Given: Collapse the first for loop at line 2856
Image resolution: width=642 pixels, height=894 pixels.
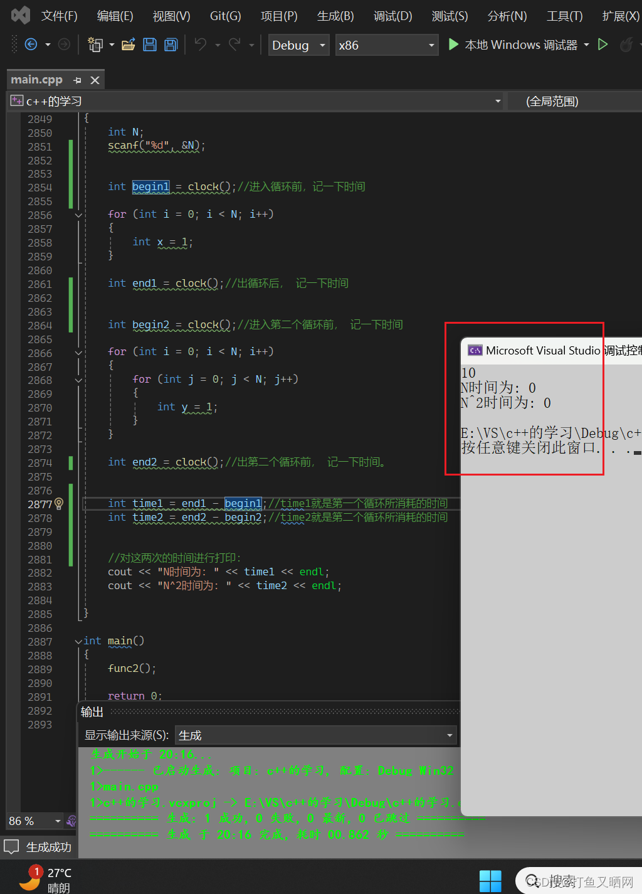Looking at the screenshot, I should pos(78,215).
